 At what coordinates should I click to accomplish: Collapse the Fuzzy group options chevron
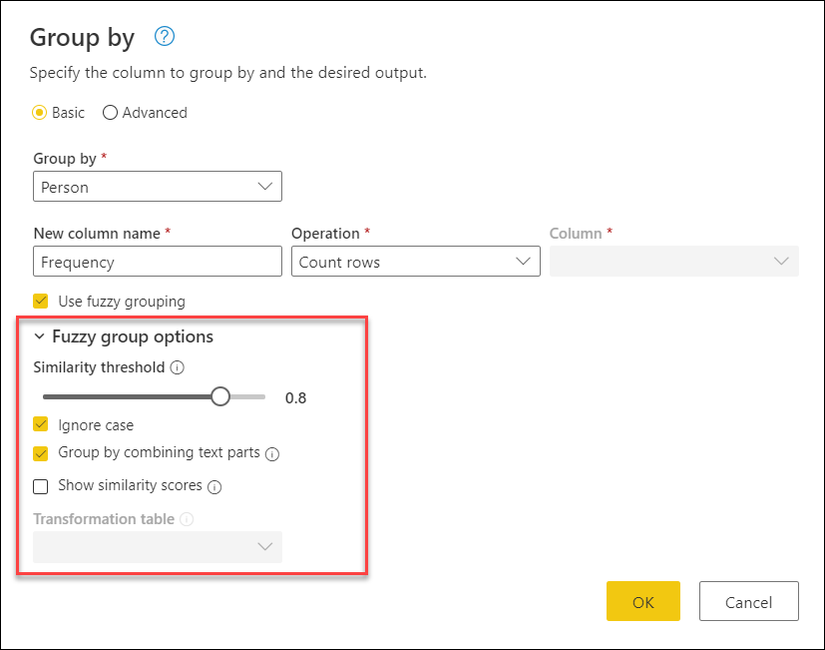point(40,336)
